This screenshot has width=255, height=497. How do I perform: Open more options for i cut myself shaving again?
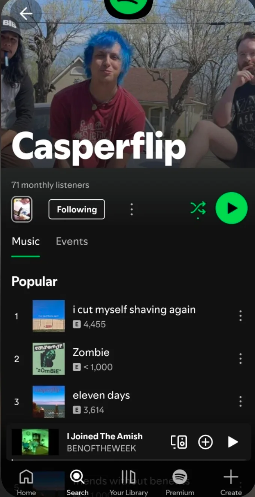(x=240, y=316)
